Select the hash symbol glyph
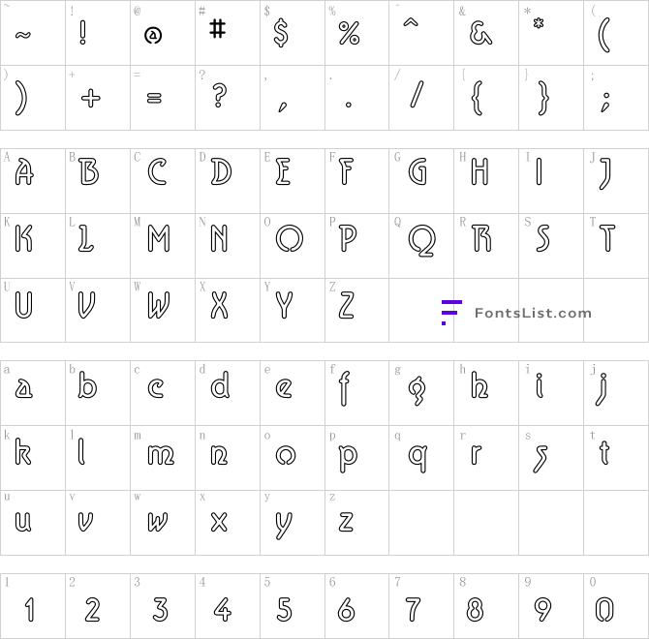Viewport: 649px width, 639px height. [218, 29]
